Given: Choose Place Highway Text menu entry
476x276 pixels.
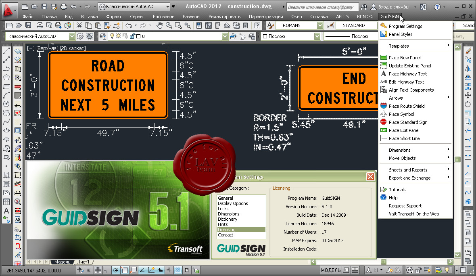Looking at the screenshot, I should (415, 74).
